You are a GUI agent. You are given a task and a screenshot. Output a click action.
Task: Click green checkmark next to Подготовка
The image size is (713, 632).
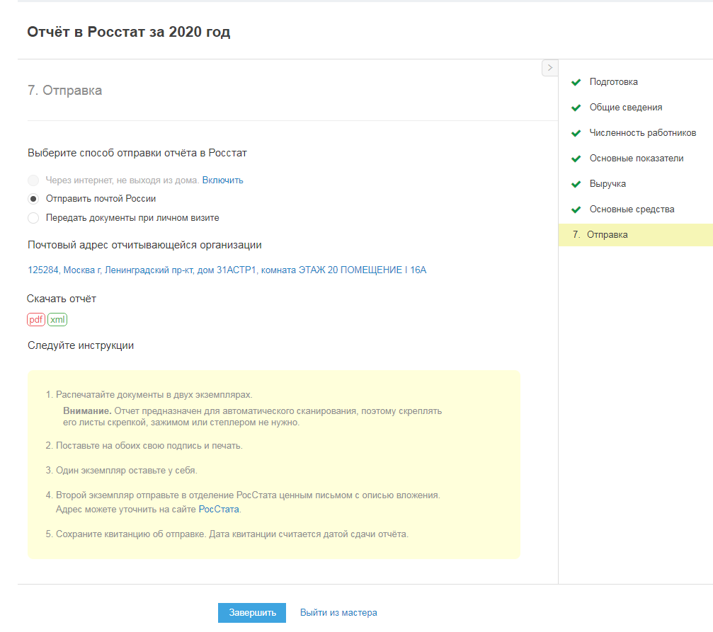576,82
